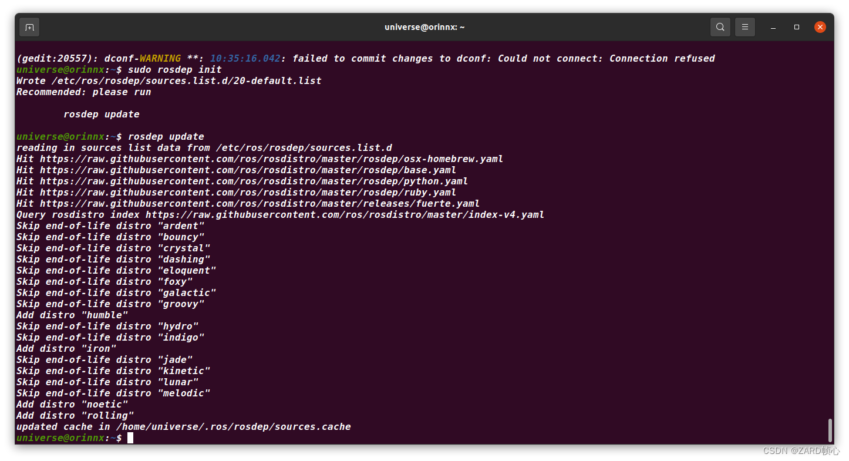Click the ruby.yaml GitHub URL
Viewport: 849px width, 461px height.
(x=248, y=193)
